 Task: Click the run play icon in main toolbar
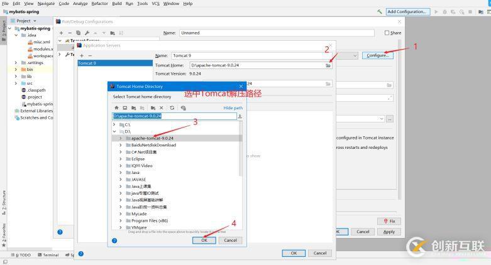[x=436, y=11]
